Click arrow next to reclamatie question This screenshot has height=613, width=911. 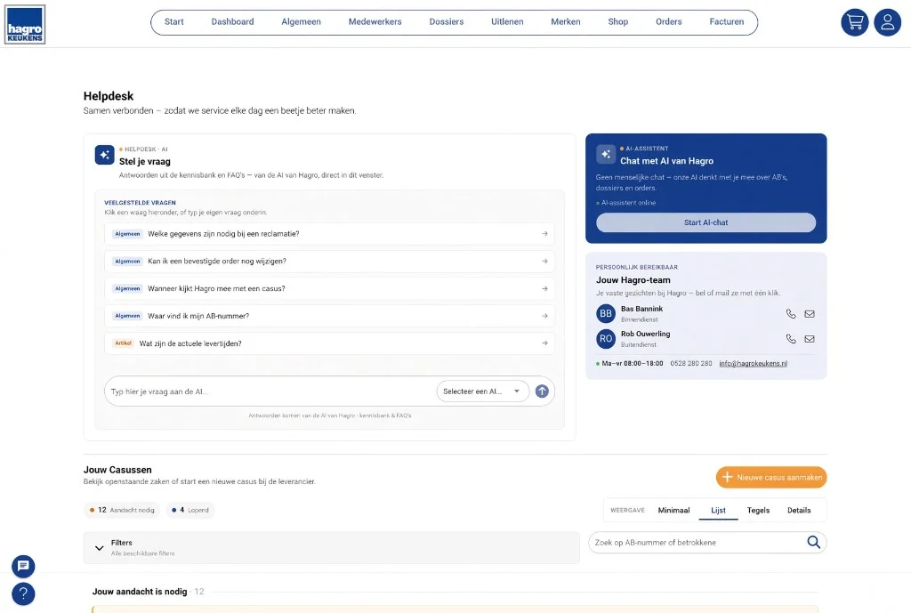[544, 234]
